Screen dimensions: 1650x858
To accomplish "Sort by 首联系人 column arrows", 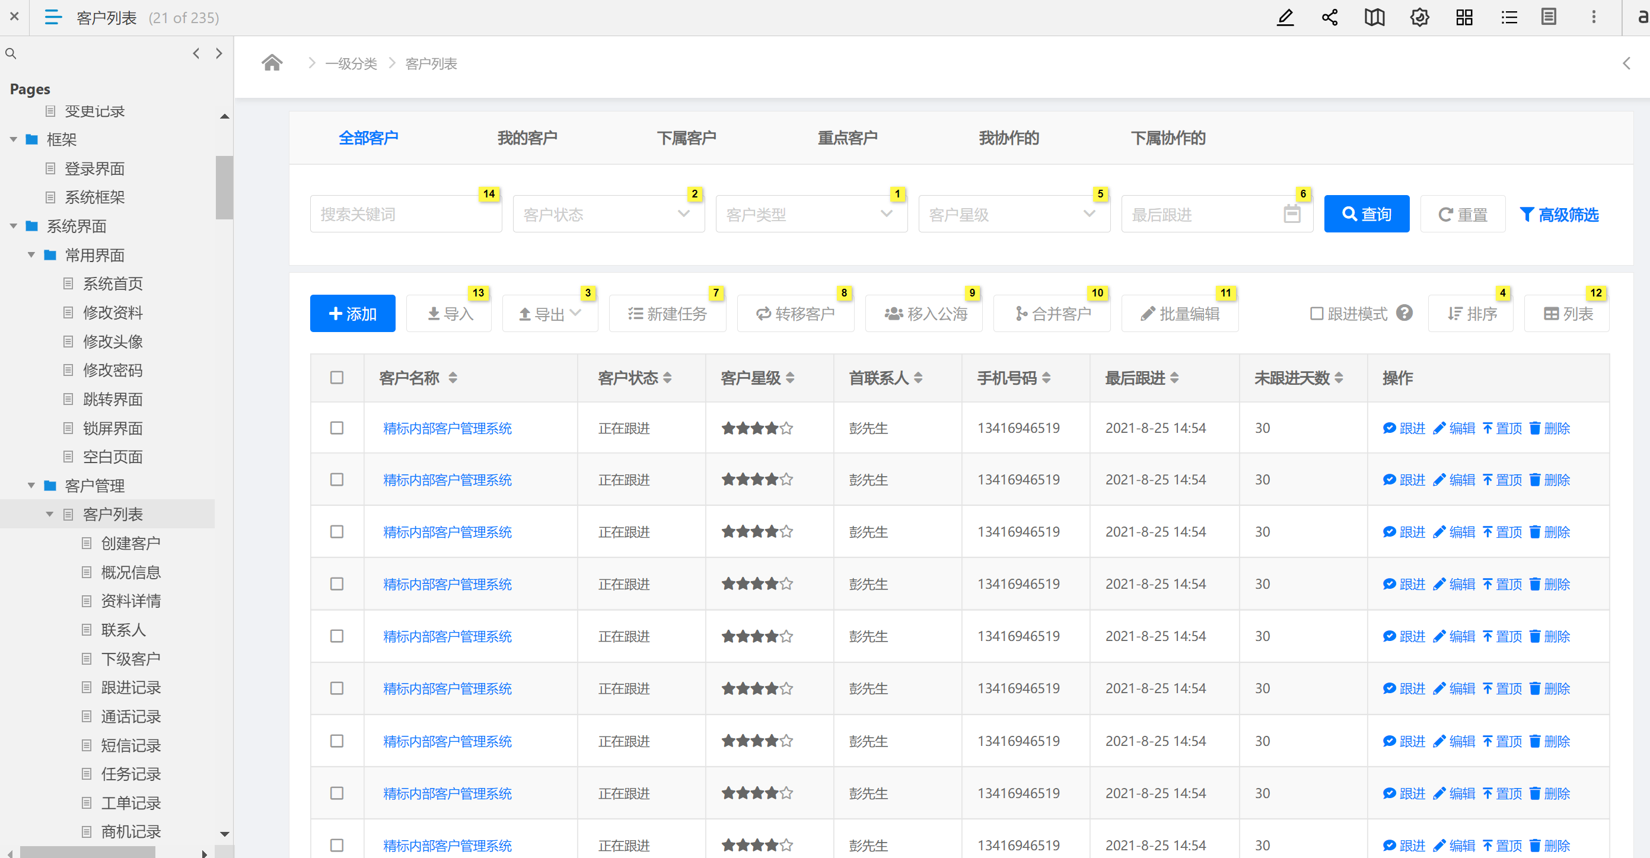I will (x=918, y=378).
